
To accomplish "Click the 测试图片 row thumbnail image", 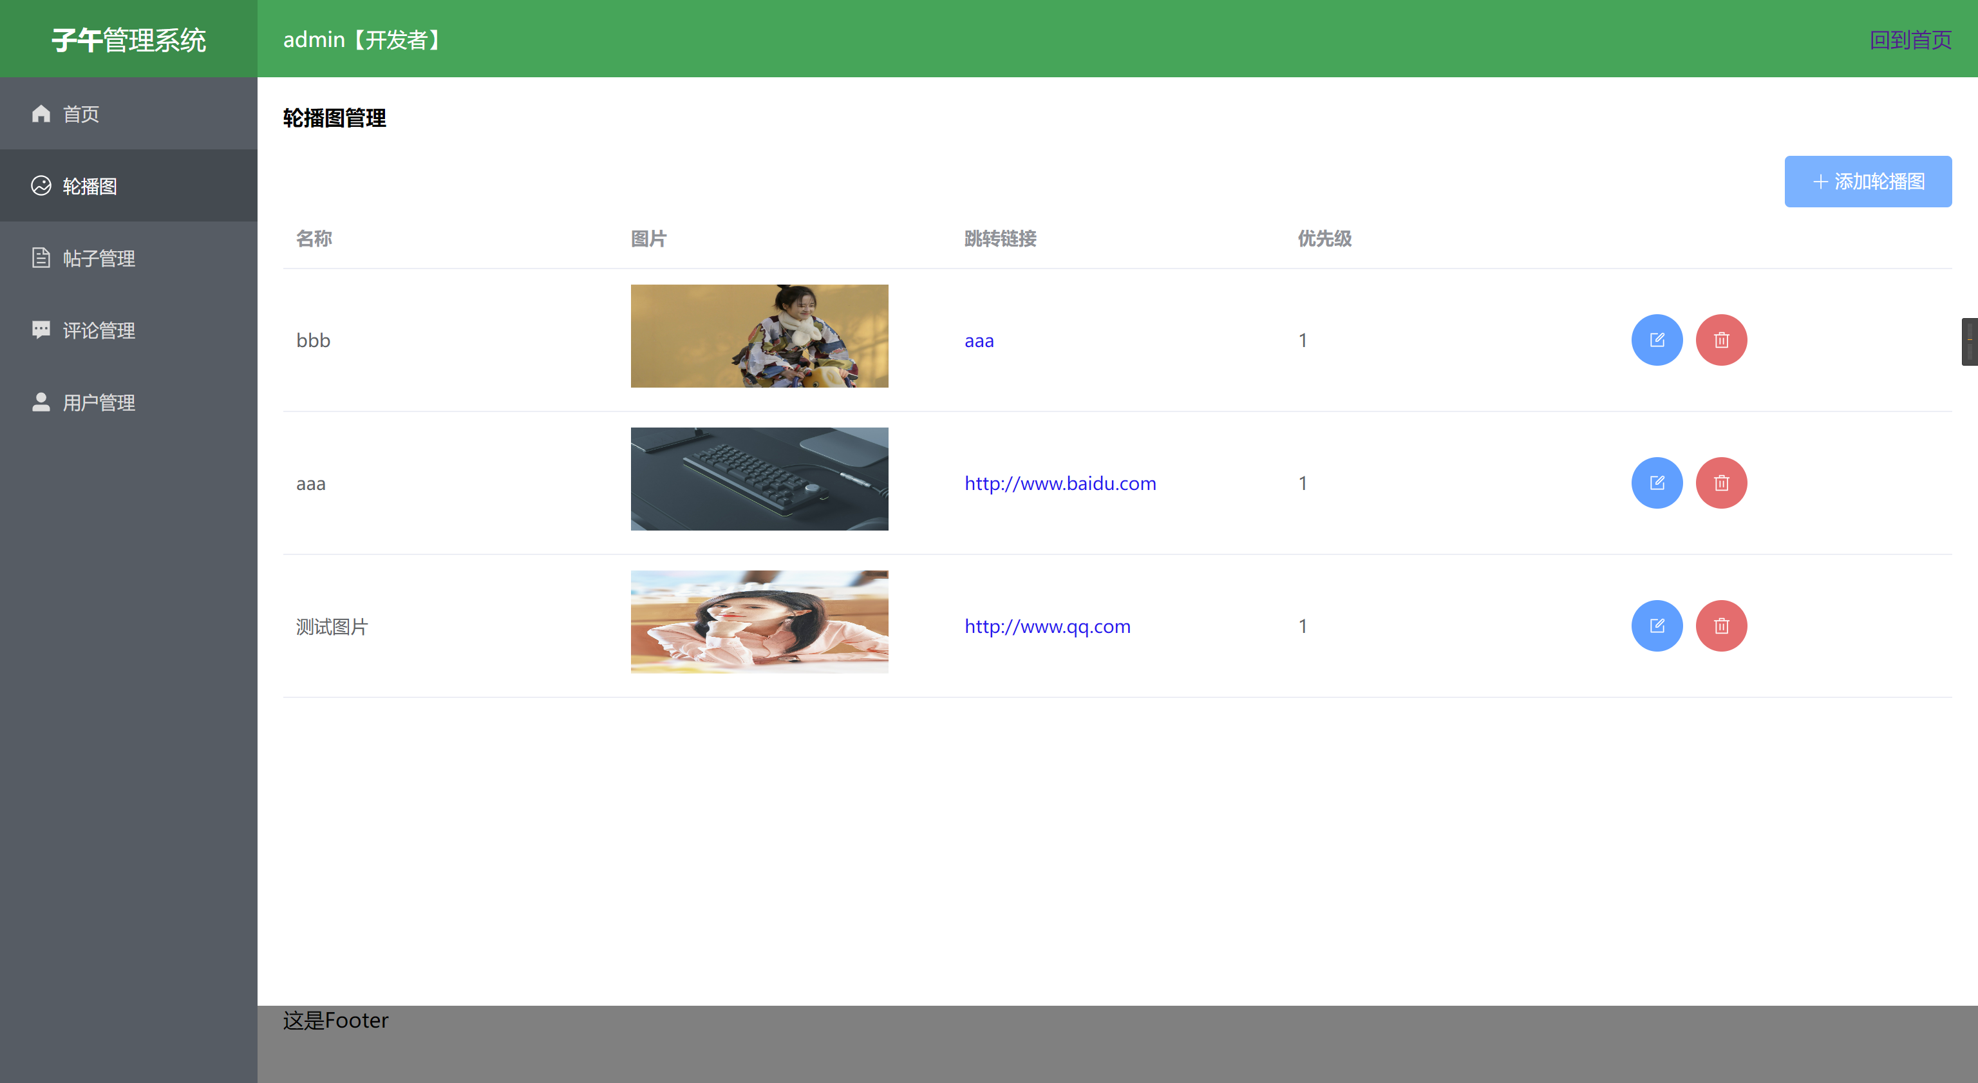I will 758,622.
